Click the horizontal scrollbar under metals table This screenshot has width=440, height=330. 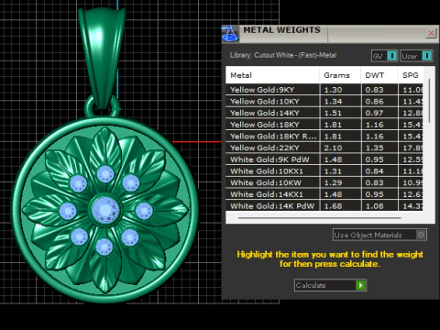point(319,218)
